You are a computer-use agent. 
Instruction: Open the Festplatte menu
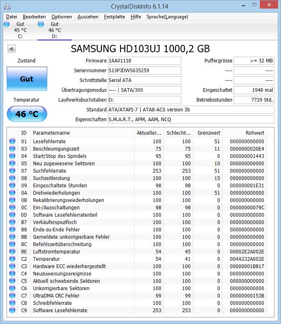point(114,17)
